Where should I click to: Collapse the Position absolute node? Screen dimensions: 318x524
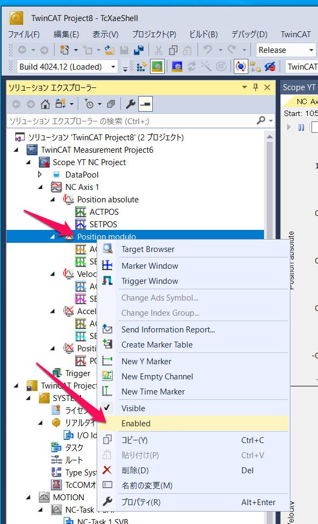tap(53, 199)
